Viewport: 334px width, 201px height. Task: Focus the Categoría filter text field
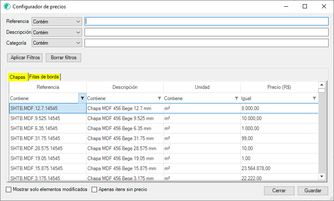coord(207,43)
